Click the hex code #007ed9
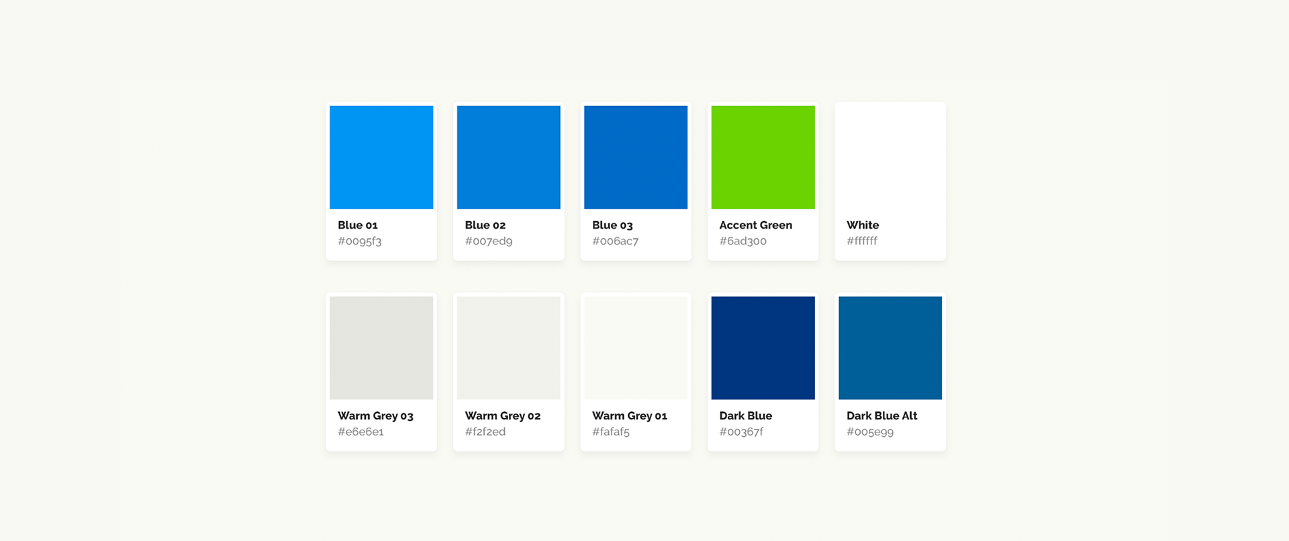The image size is (1289, 541). [489, 241]
